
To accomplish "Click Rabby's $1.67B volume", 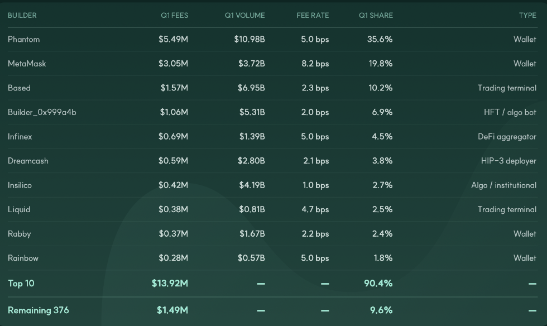I will (252, 234).
